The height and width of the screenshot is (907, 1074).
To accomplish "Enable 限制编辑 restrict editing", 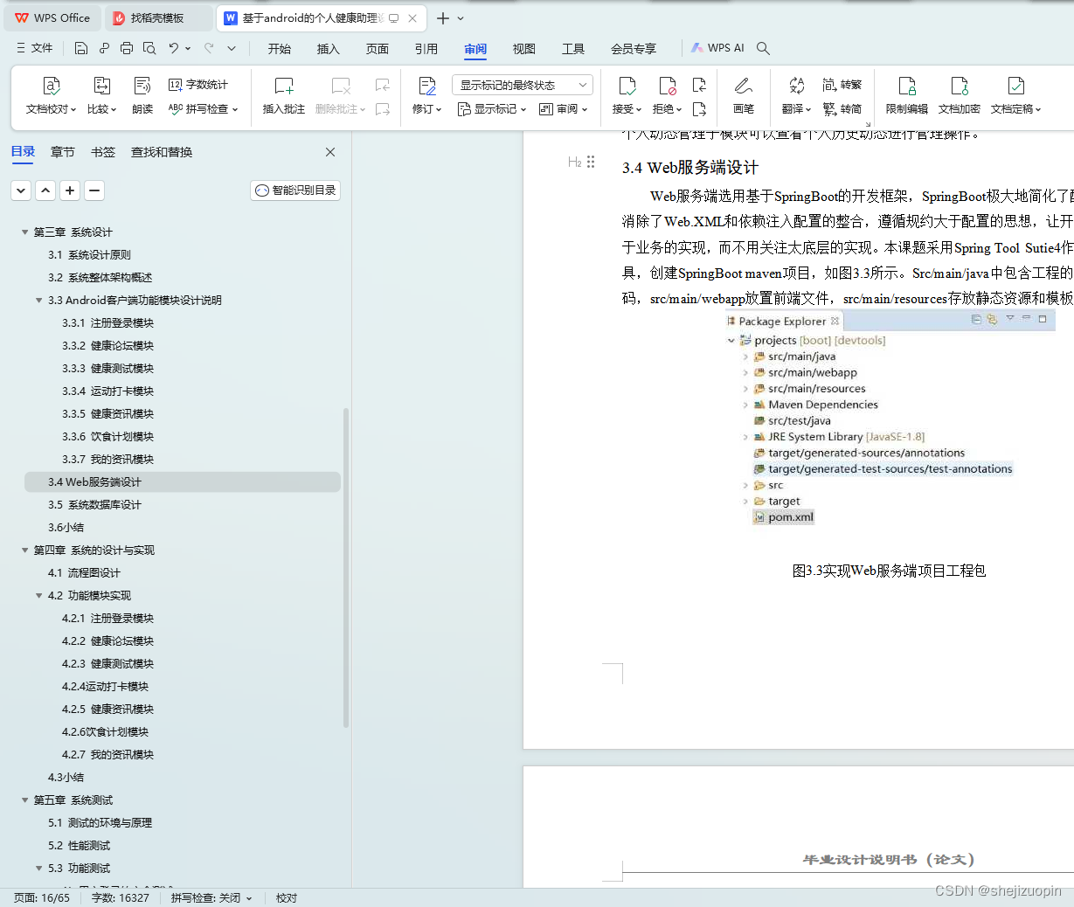I will [906, 94].
